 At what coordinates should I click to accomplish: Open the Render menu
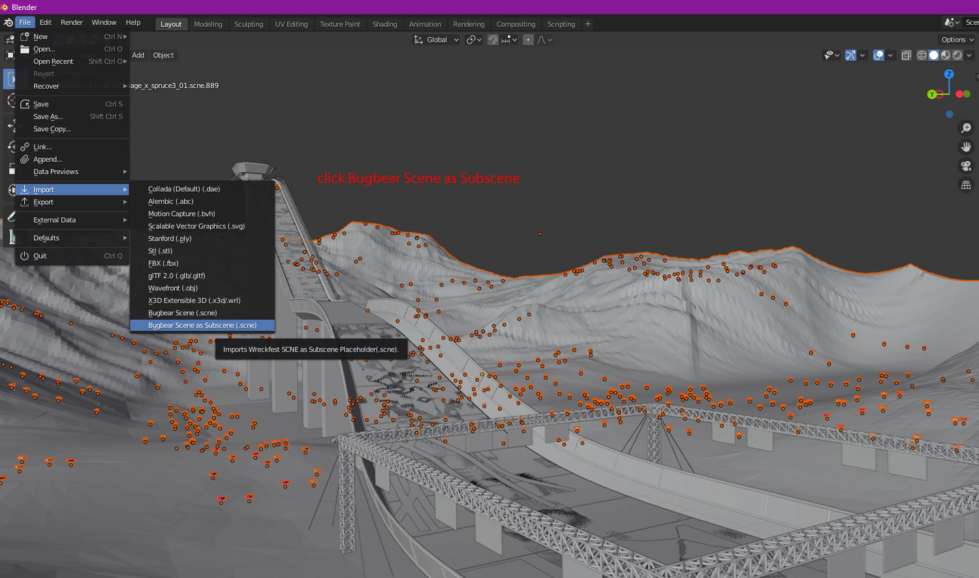72,22
